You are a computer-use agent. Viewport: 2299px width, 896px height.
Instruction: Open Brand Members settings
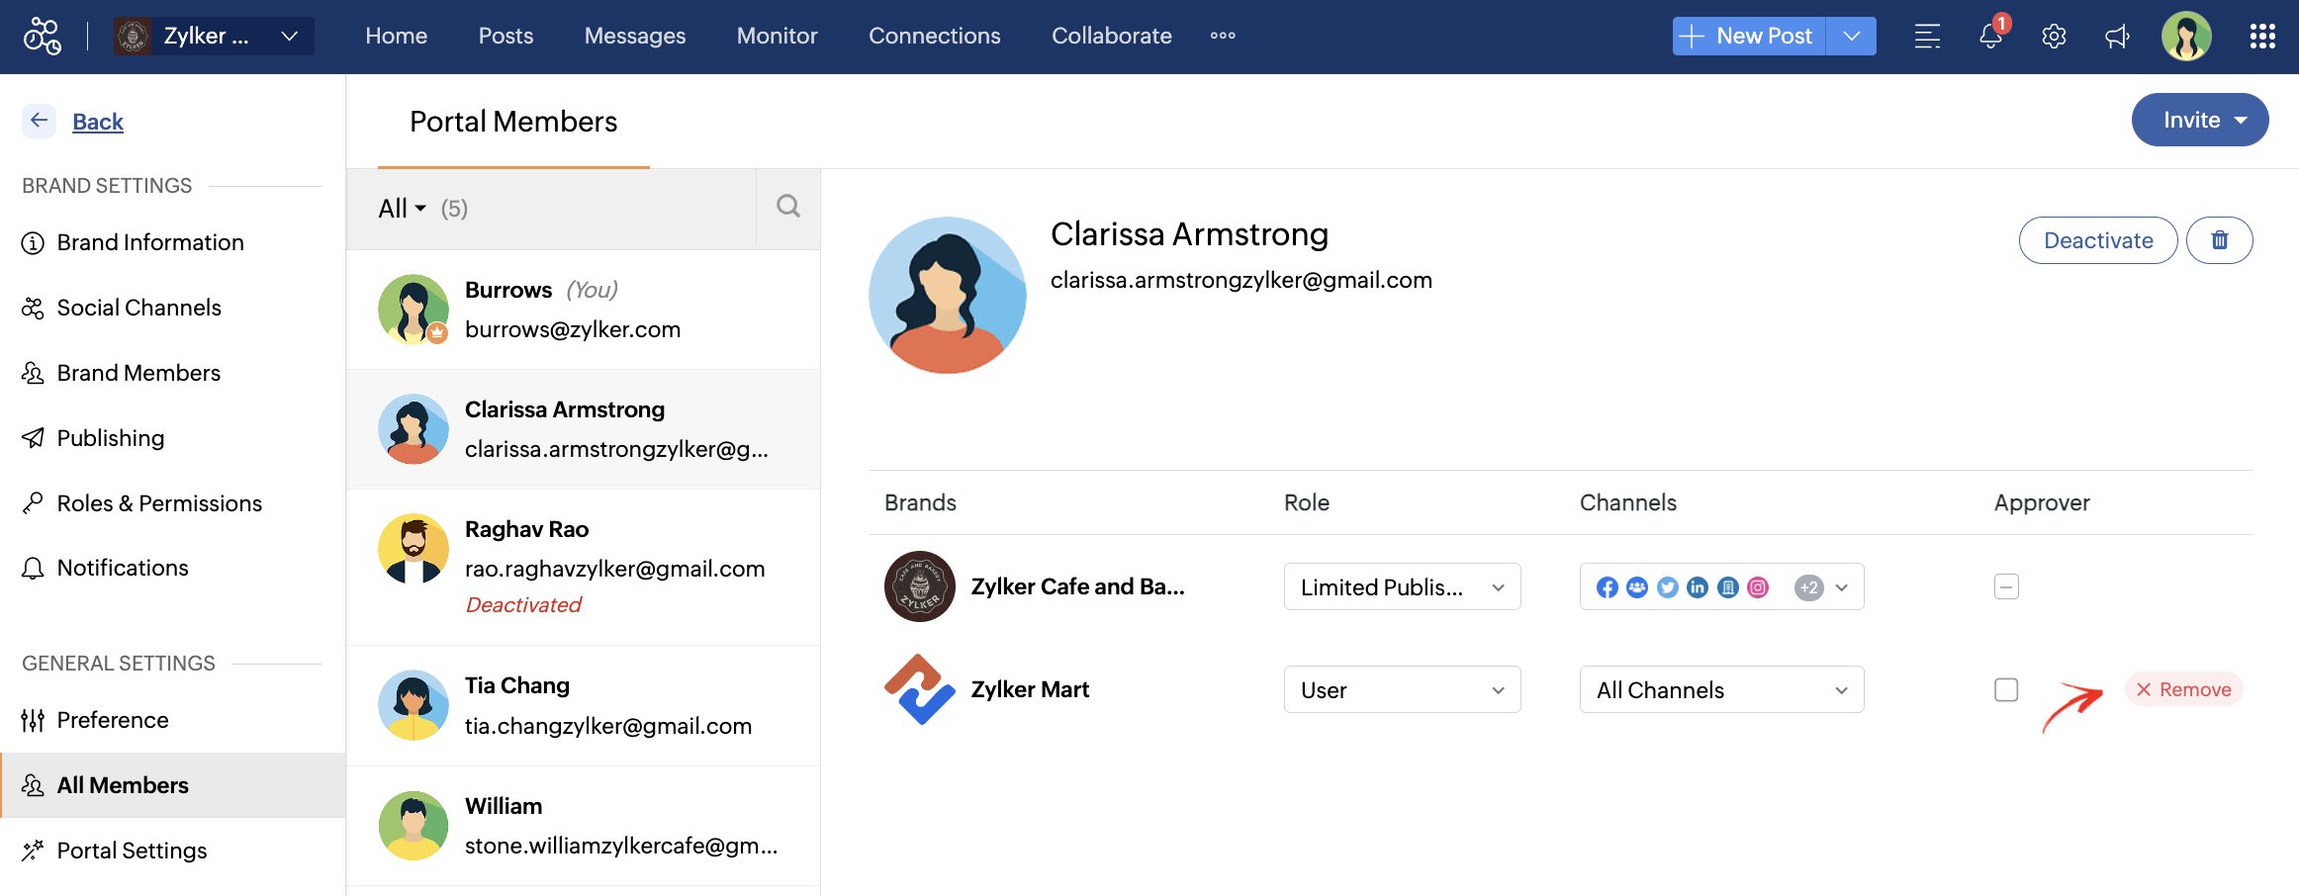tap(138, 373)
